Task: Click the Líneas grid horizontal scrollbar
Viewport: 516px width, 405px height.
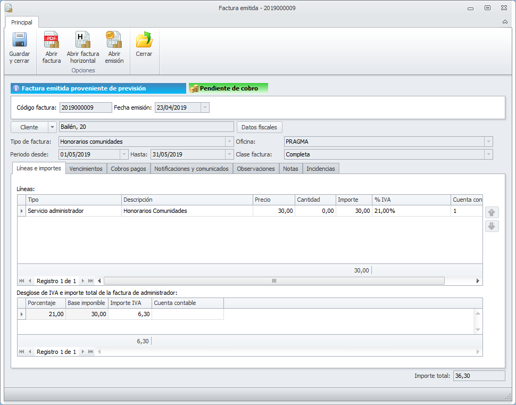Action: click(x=274, y=280)
